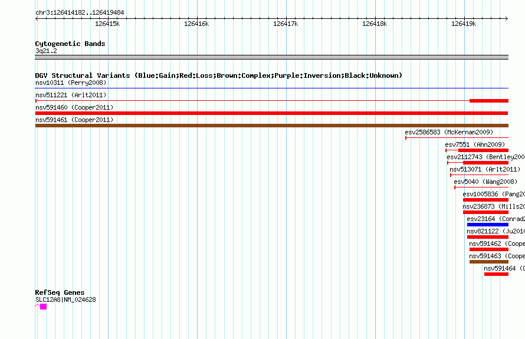
Task: Open nsv821122 (Ju) variant label
Action: [496, 231]
